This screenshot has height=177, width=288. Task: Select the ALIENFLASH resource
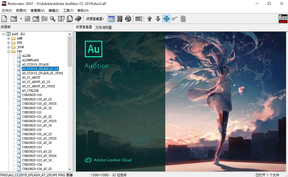tap(30, 60)
